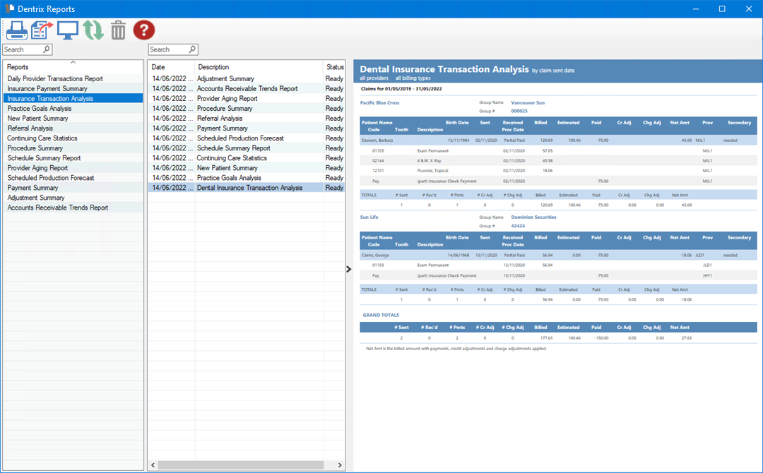Collapse the preview pane using the splitter arrow
Screen dimensions: 763x473
point(348,268)
